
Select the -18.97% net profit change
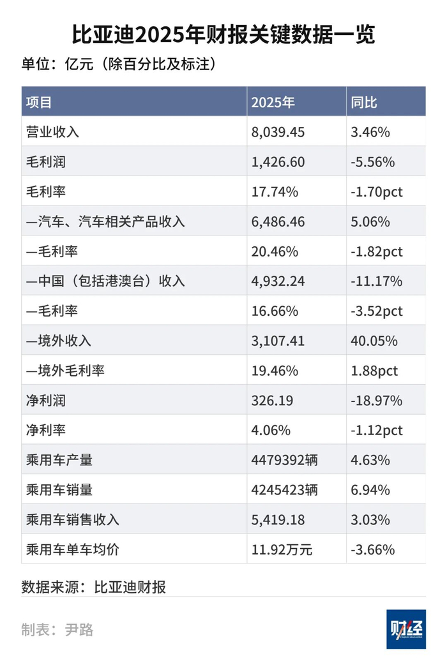click(x=376, y=401)
